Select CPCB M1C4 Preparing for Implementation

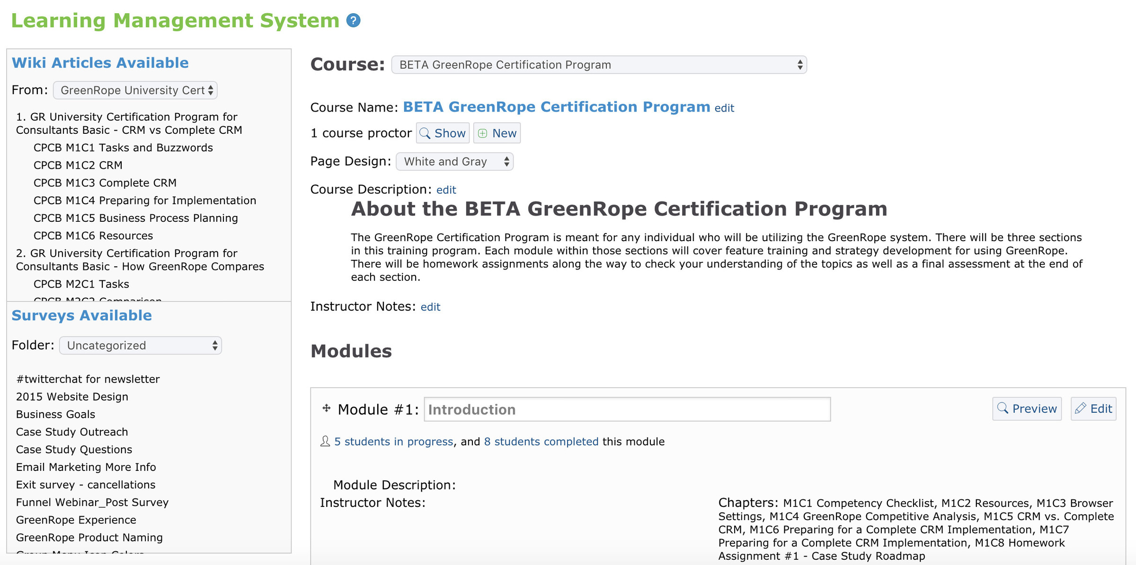pyautogui.click(x=144, y=200)
